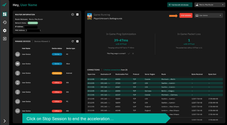This screenshot has height=125, width=227.
Task: Click the WTFast logo icon
Action: pyautogui.click(x=5, y=5)
